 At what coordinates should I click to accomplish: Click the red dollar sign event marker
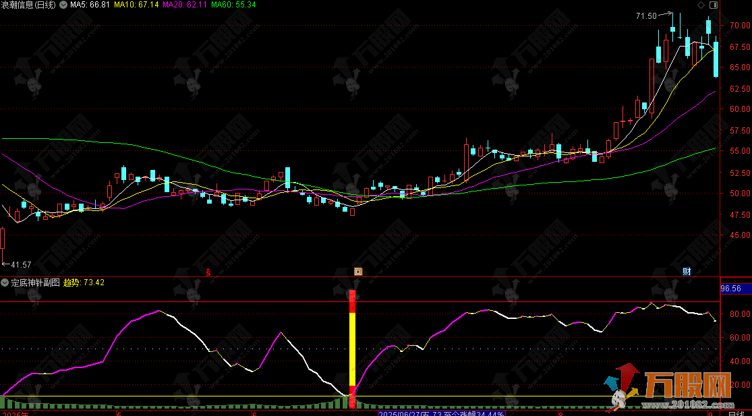pos(208,272)
